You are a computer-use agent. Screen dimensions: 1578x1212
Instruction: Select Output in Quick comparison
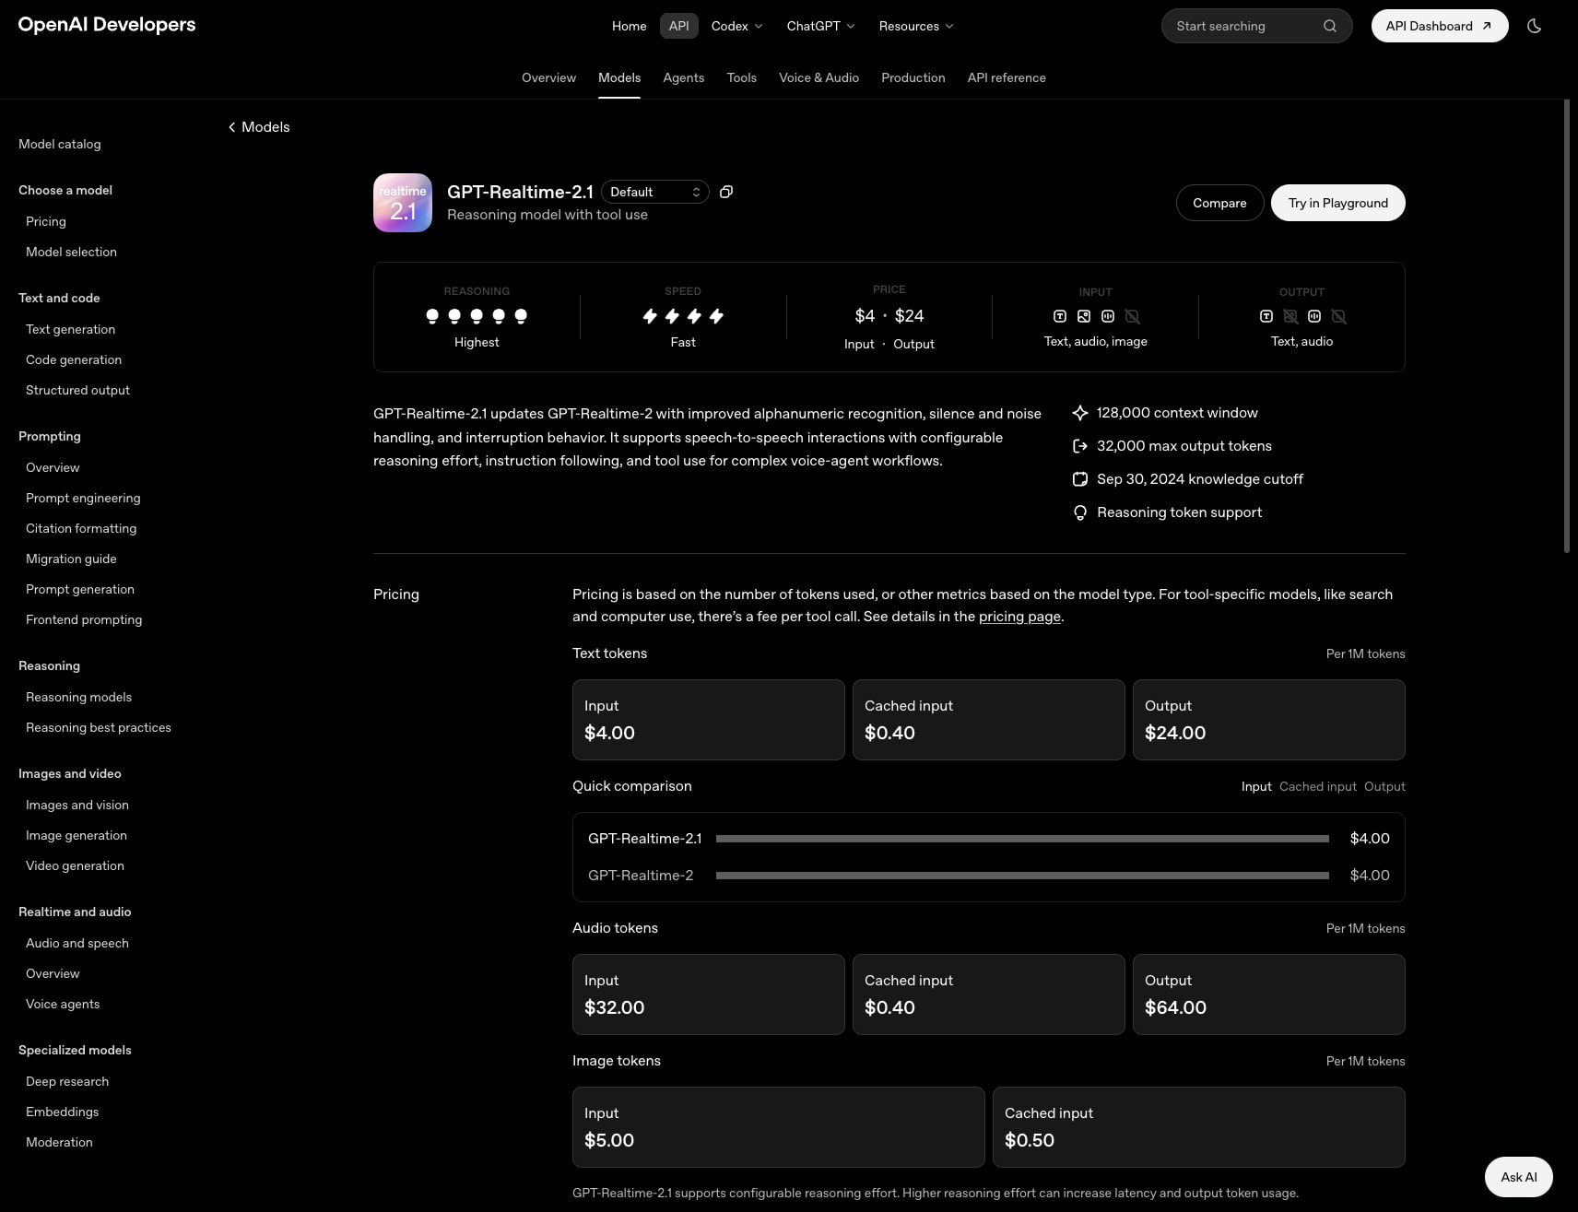point(1384,786)
